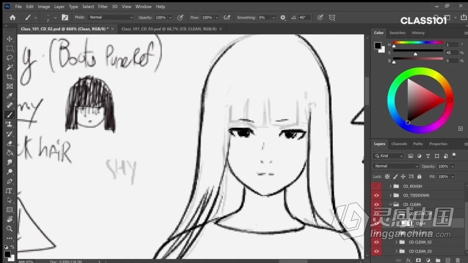Expand the CD CLEAN_02 group
The image size is (468, 263).
pyautogui.click(x=396, y=242)
